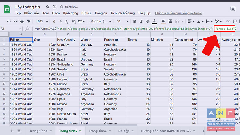240x135 pixels.
Task: Open the Trợ giúp menu
Action: (144, 13)
